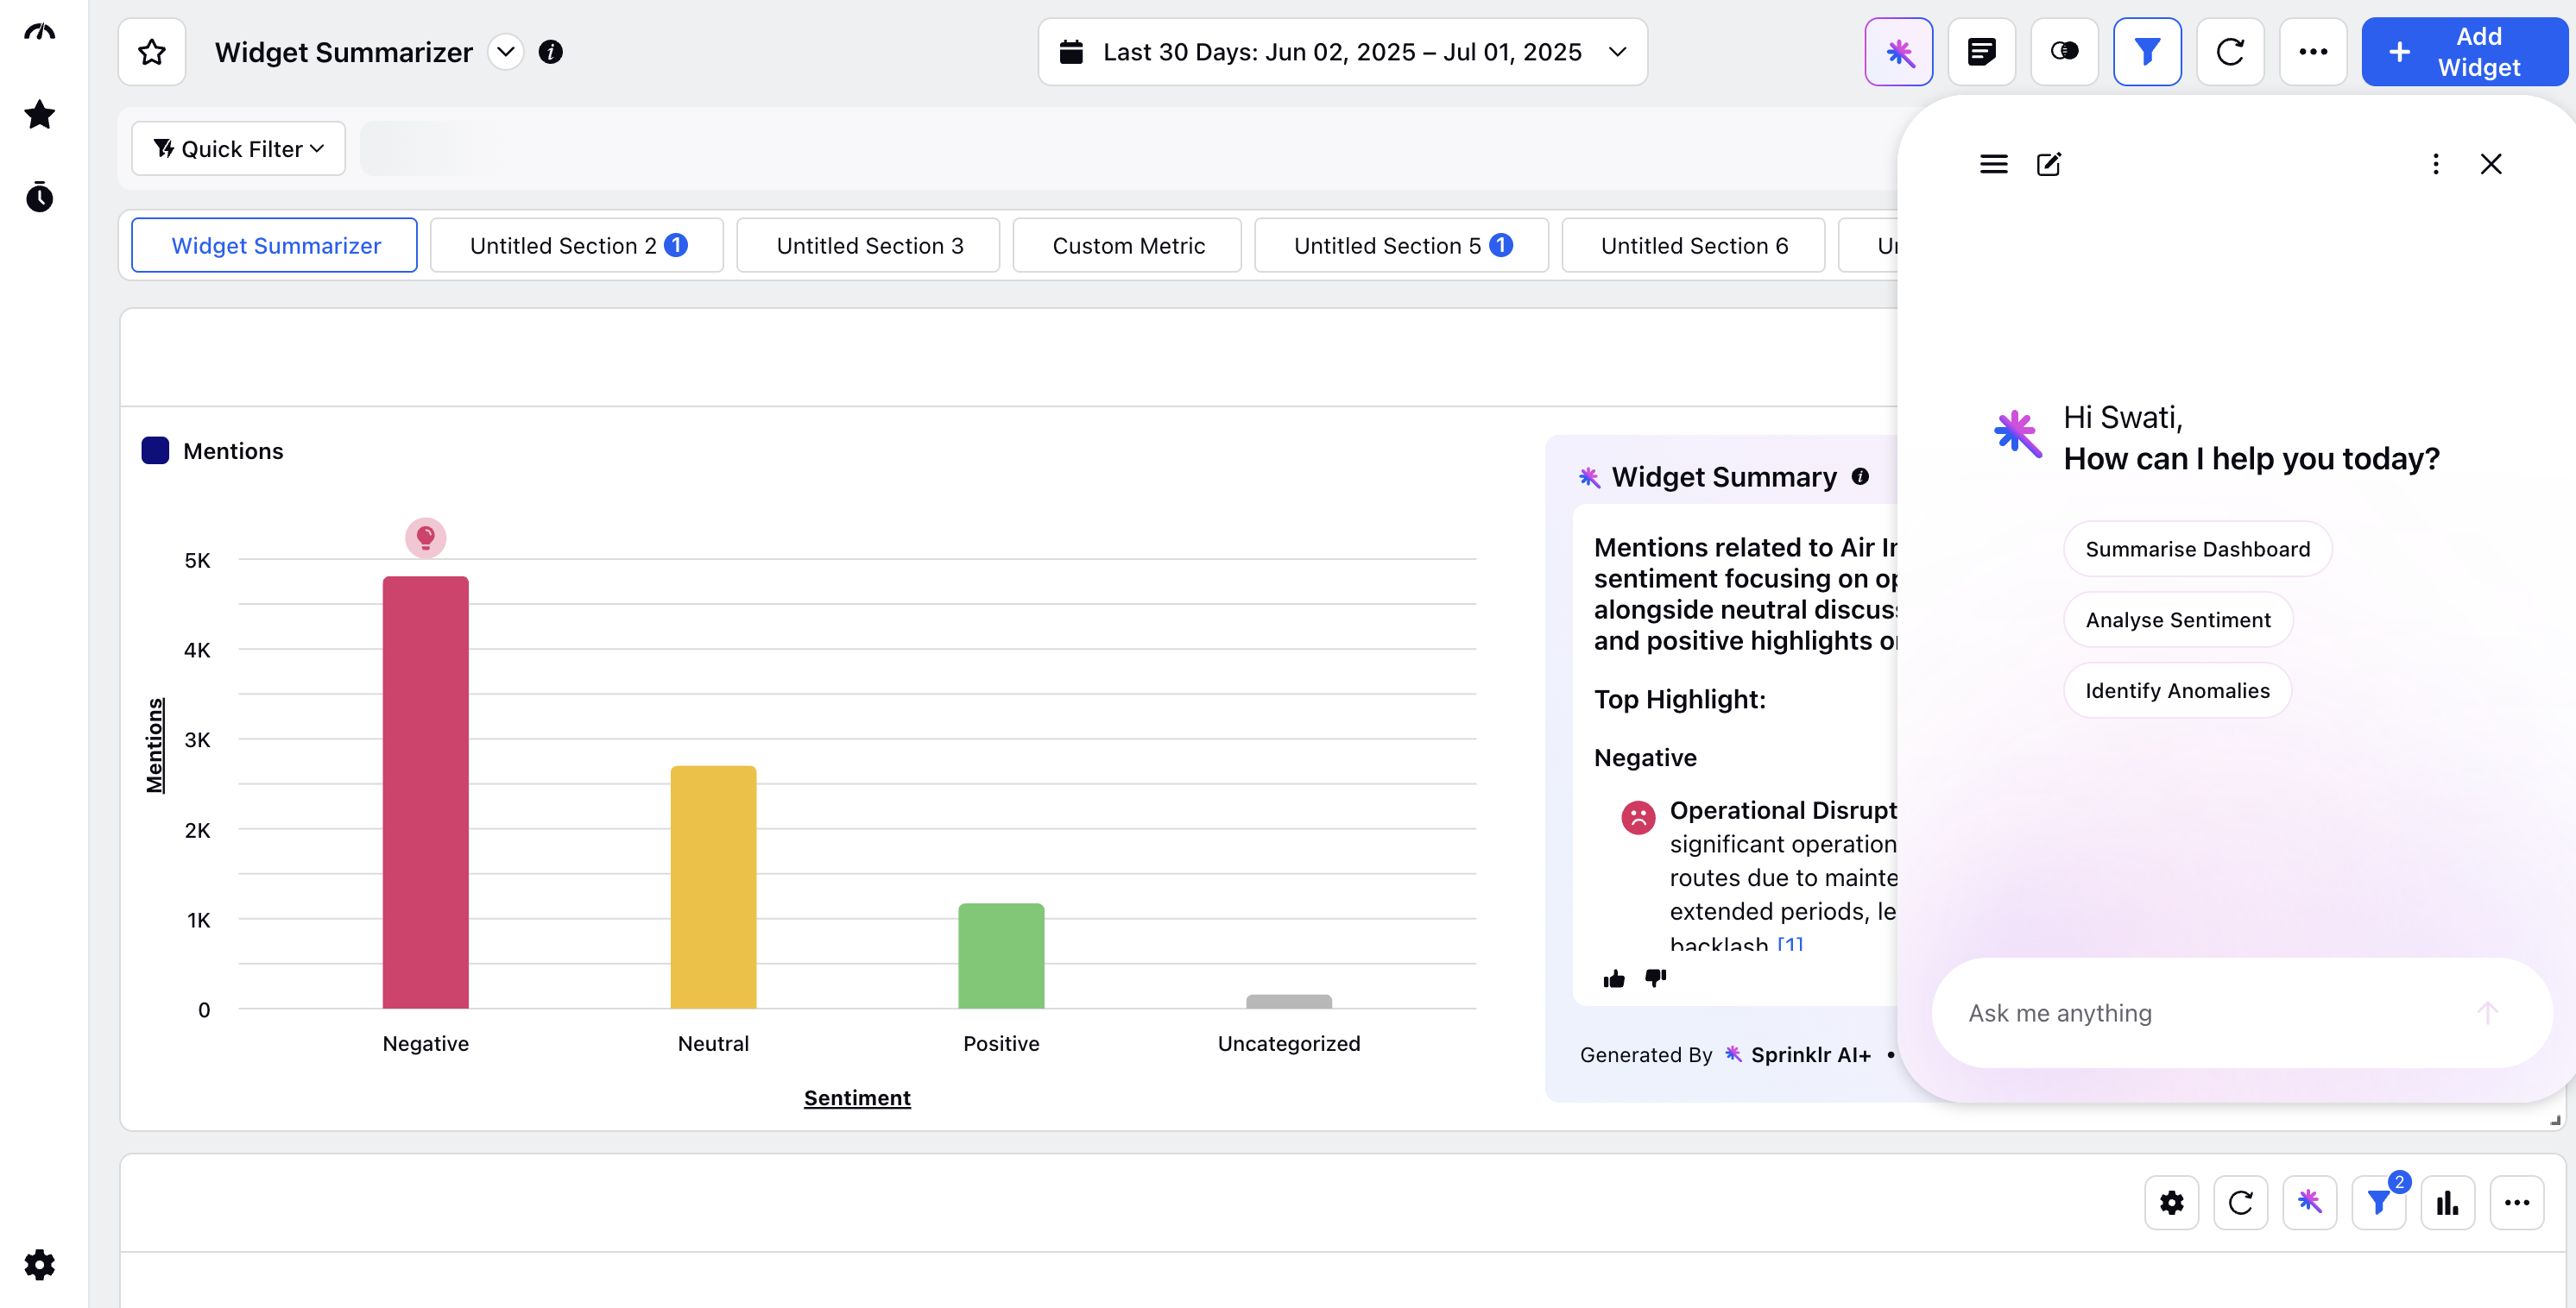Start a new chat in AI panel
The height and width of the screenshot is (1308, 2576).
[x=2049, y=164]
